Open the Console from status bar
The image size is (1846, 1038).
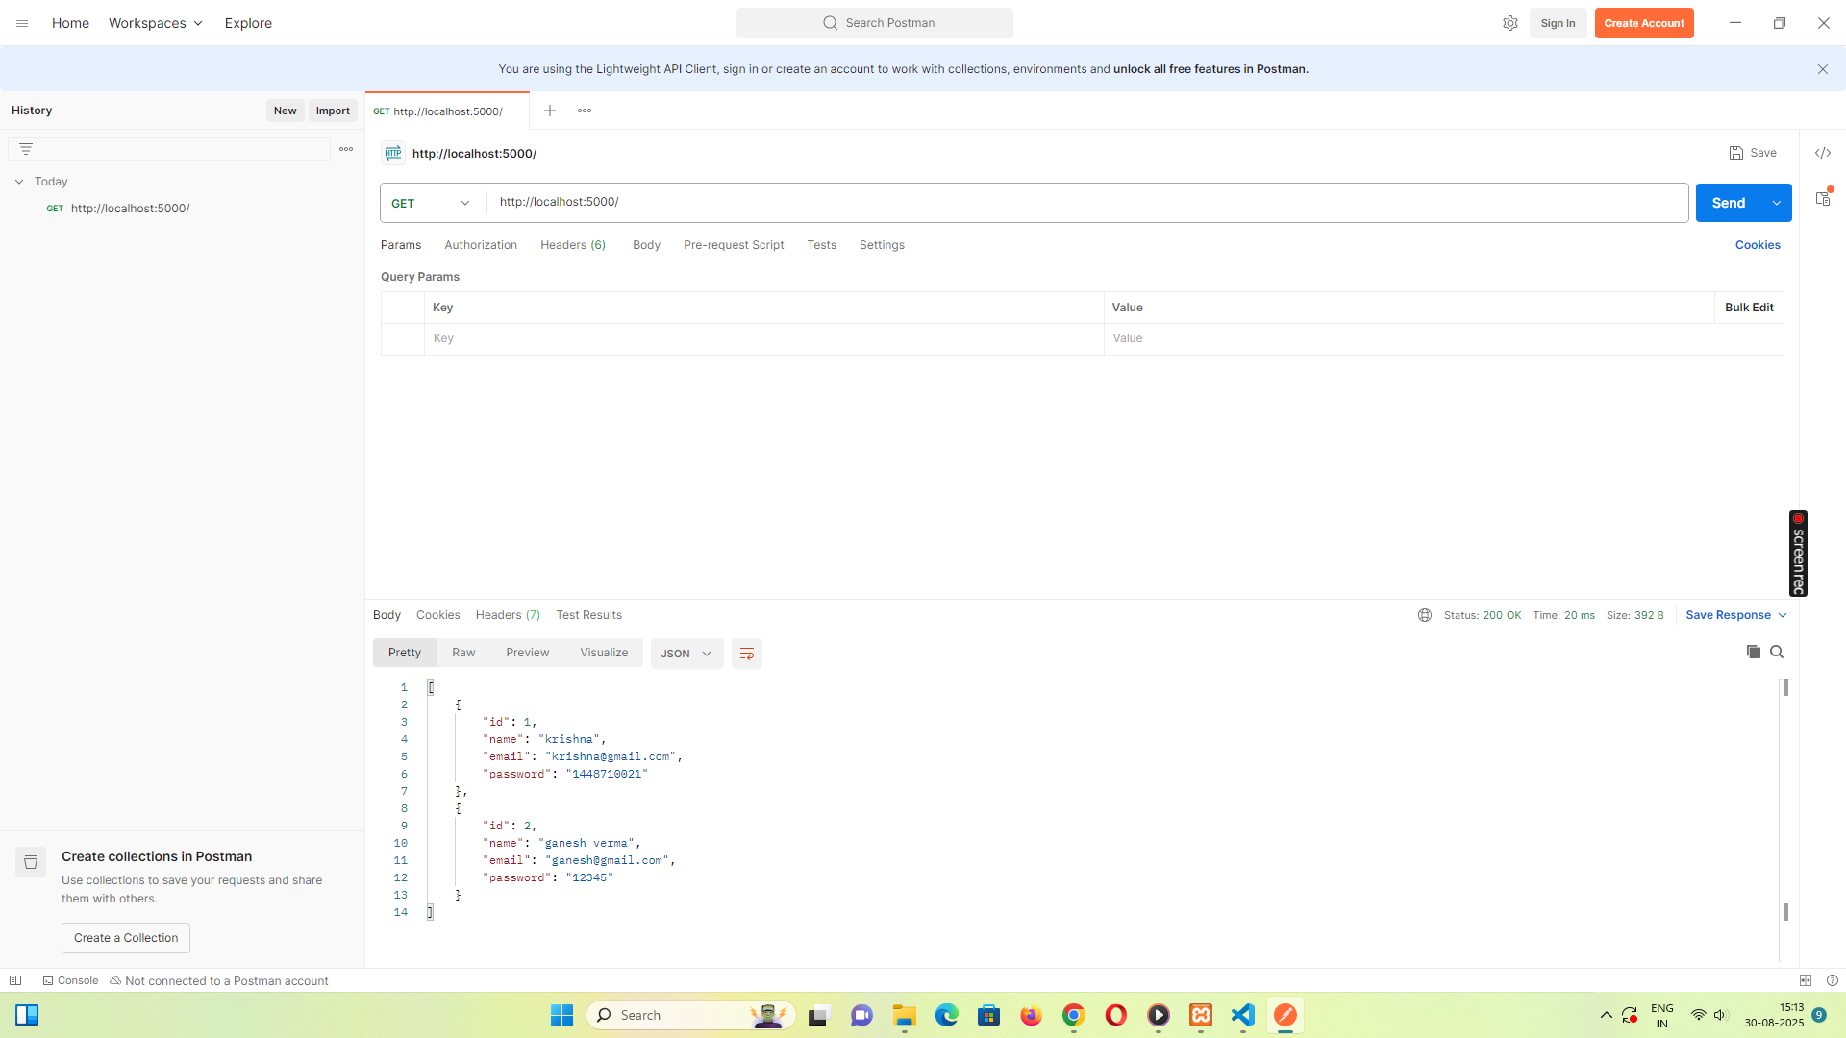pyautogui.click(x=70, y=980)
